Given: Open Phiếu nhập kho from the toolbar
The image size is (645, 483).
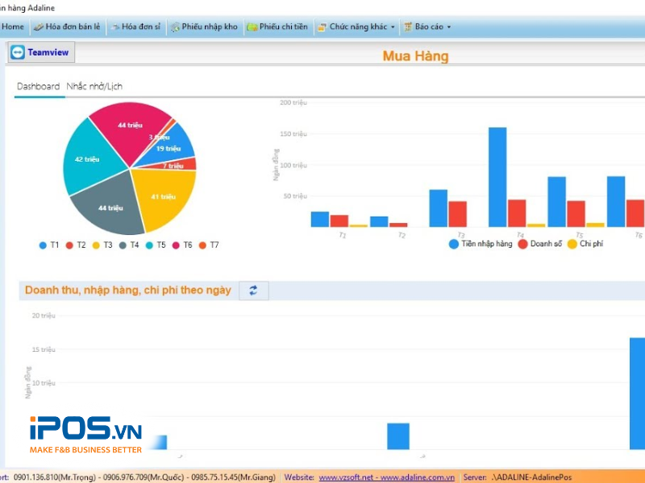Looking at the screenshot, I should [175, 27].
